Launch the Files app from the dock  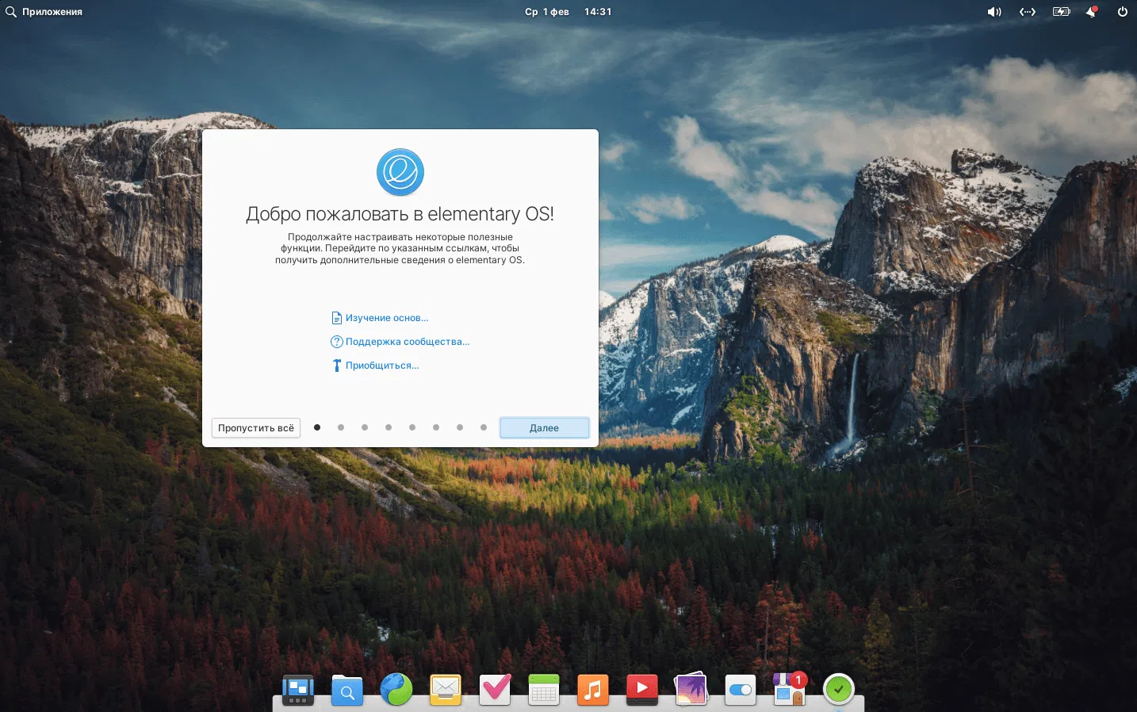tap(347, 690)
